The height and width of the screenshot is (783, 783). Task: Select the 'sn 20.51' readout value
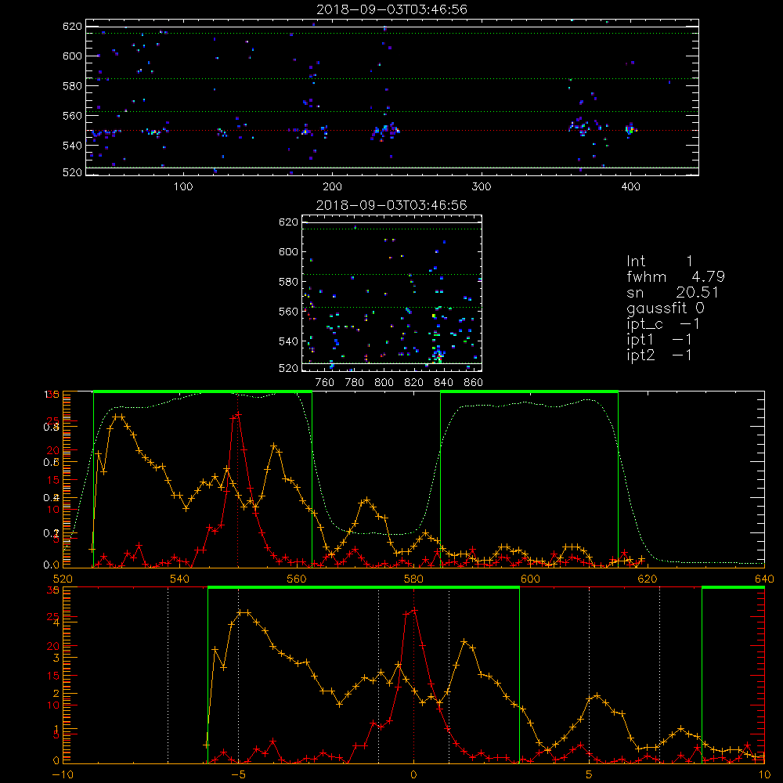[673, 292]
